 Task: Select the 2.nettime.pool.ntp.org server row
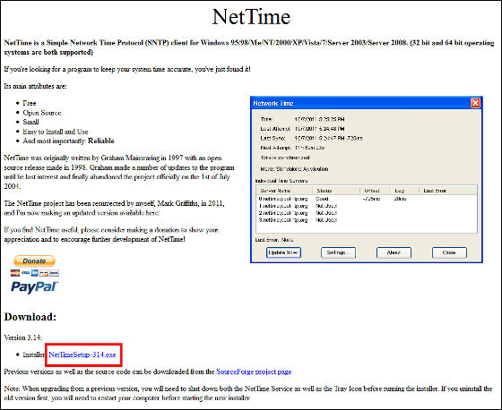(x=367, y=213)
